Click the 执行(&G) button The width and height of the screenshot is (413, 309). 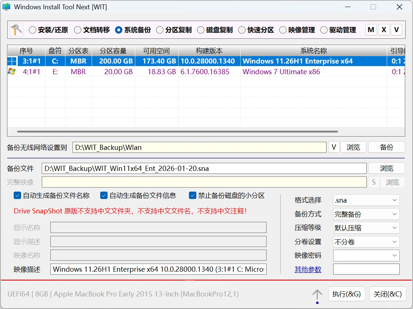pos(346,294)
